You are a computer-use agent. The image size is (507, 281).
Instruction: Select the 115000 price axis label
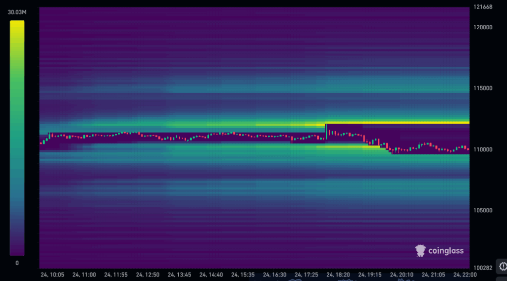pos(483,88)
